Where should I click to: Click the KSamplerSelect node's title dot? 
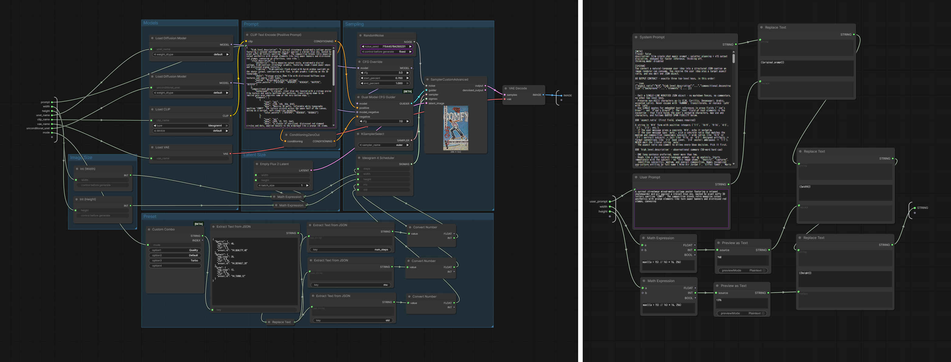click(358, 134)
